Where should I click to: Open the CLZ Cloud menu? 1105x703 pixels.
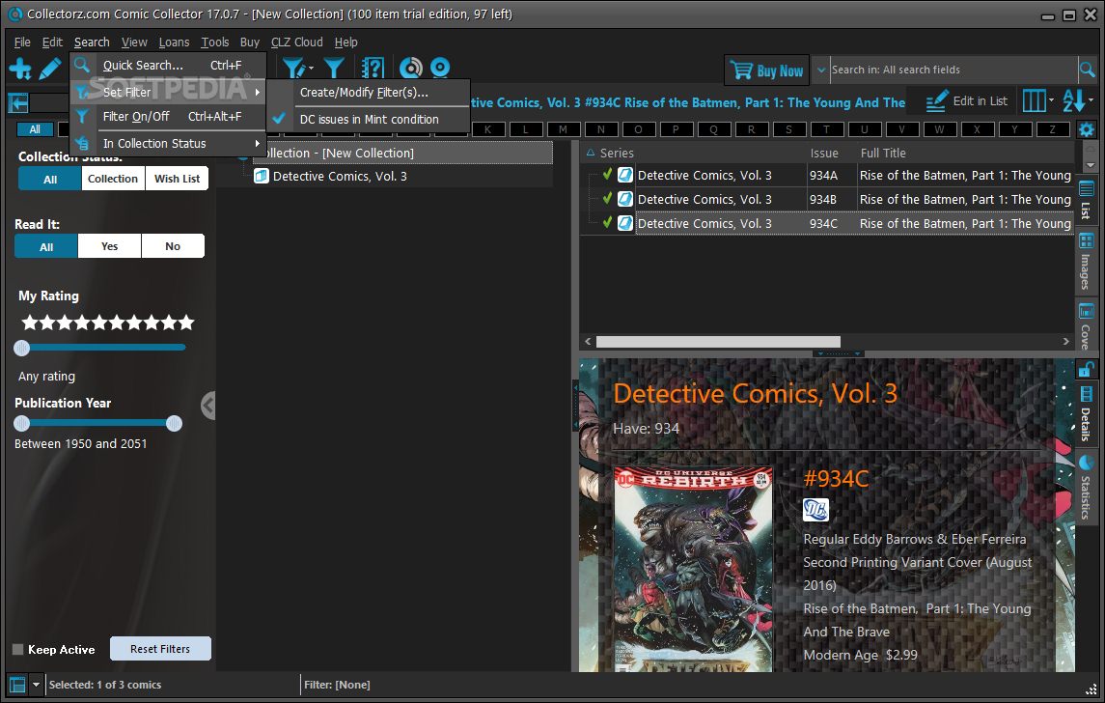[x=296, y=42]
